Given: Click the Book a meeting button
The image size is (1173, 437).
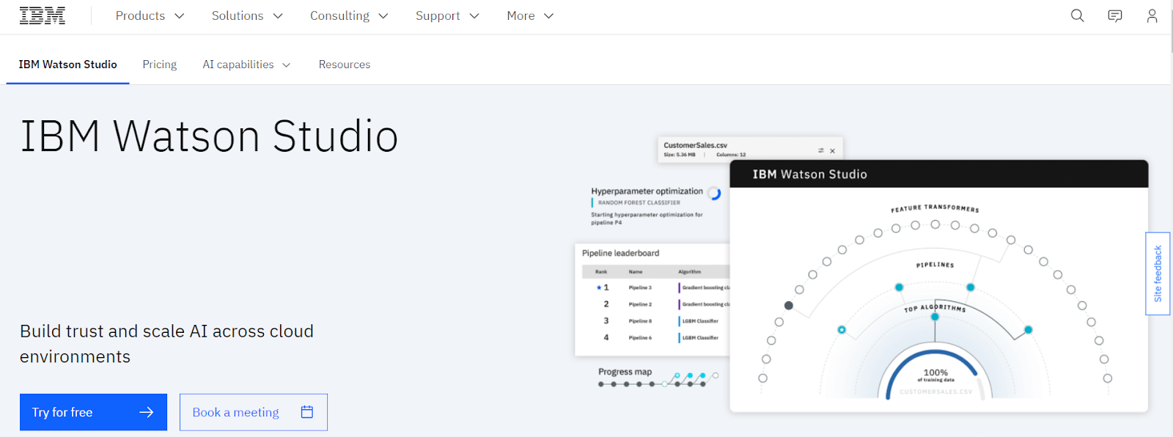Looking at the screenshot, I should pos(254,412).
